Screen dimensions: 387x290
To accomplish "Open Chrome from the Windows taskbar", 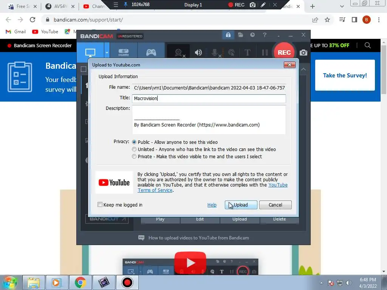I will 80,282.
